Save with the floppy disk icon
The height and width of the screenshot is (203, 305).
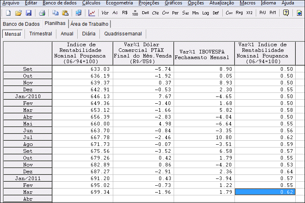point(29,13)
